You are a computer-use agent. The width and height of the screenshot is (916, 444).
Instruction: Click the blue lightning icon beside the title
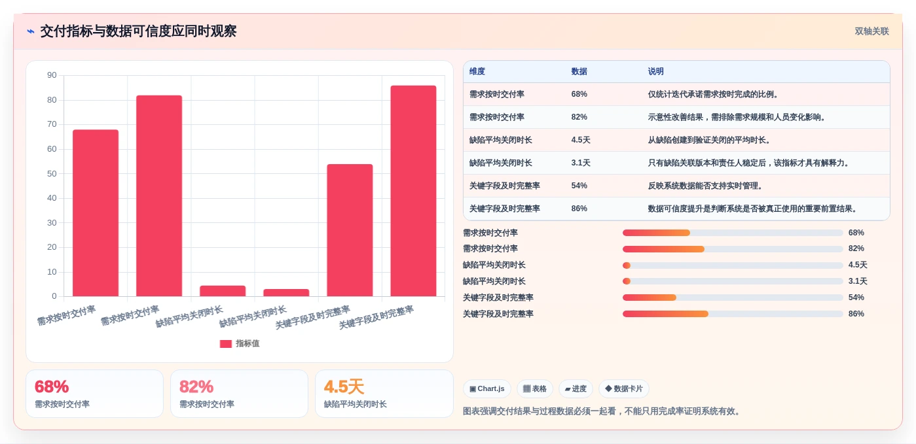pyautogui.click(x=31, y=31)
